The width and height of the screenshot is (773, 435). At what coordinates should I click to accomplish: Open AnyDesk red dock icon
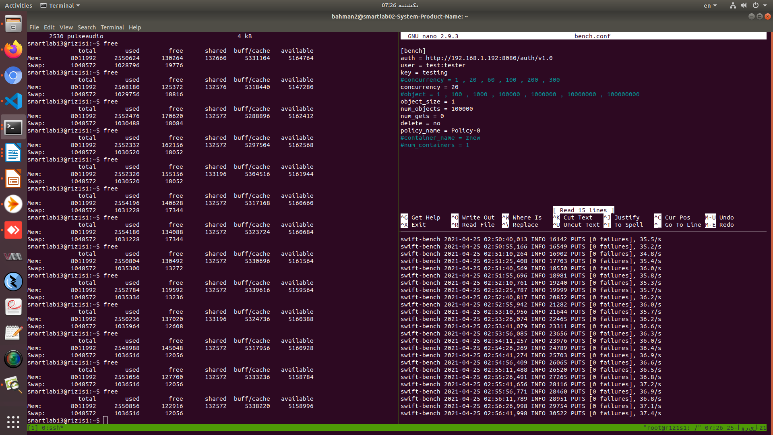(x=13, y=230)
